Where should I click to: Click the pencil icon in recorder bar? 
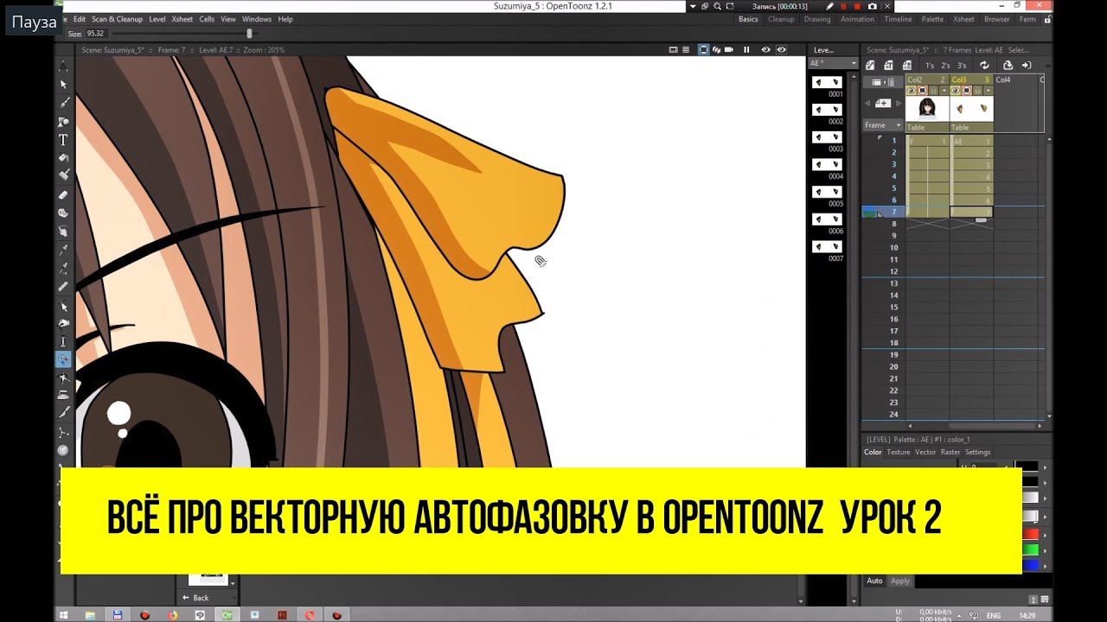point(829,6)
